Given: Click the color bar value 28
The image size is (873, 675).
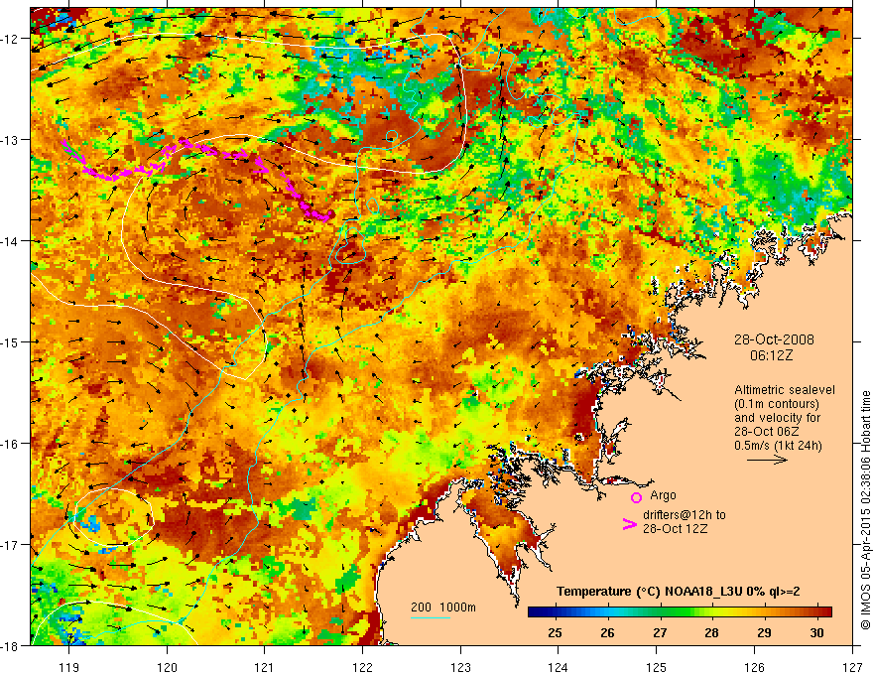Looking at the screenshot, I should [711, 632].
